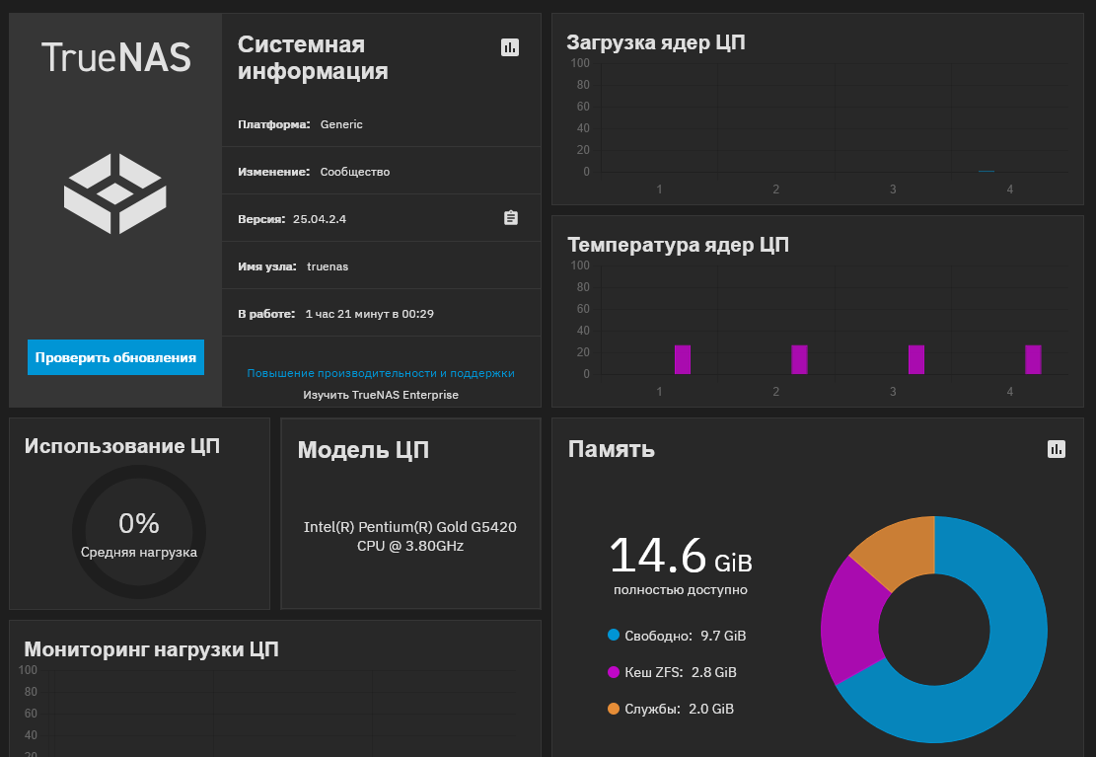Click 14.6 GiB total memory value
The image size is (1096, 757).
681,557
